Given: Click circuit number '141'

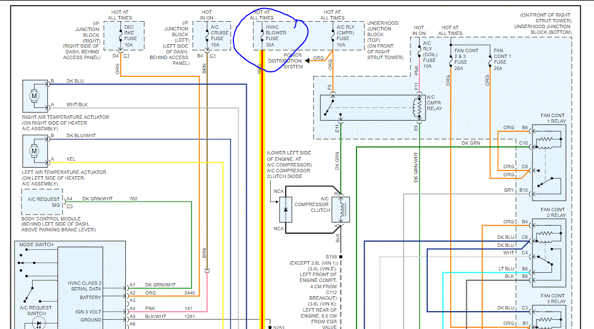Looking at the screenshot, I should tap(188, 308).
